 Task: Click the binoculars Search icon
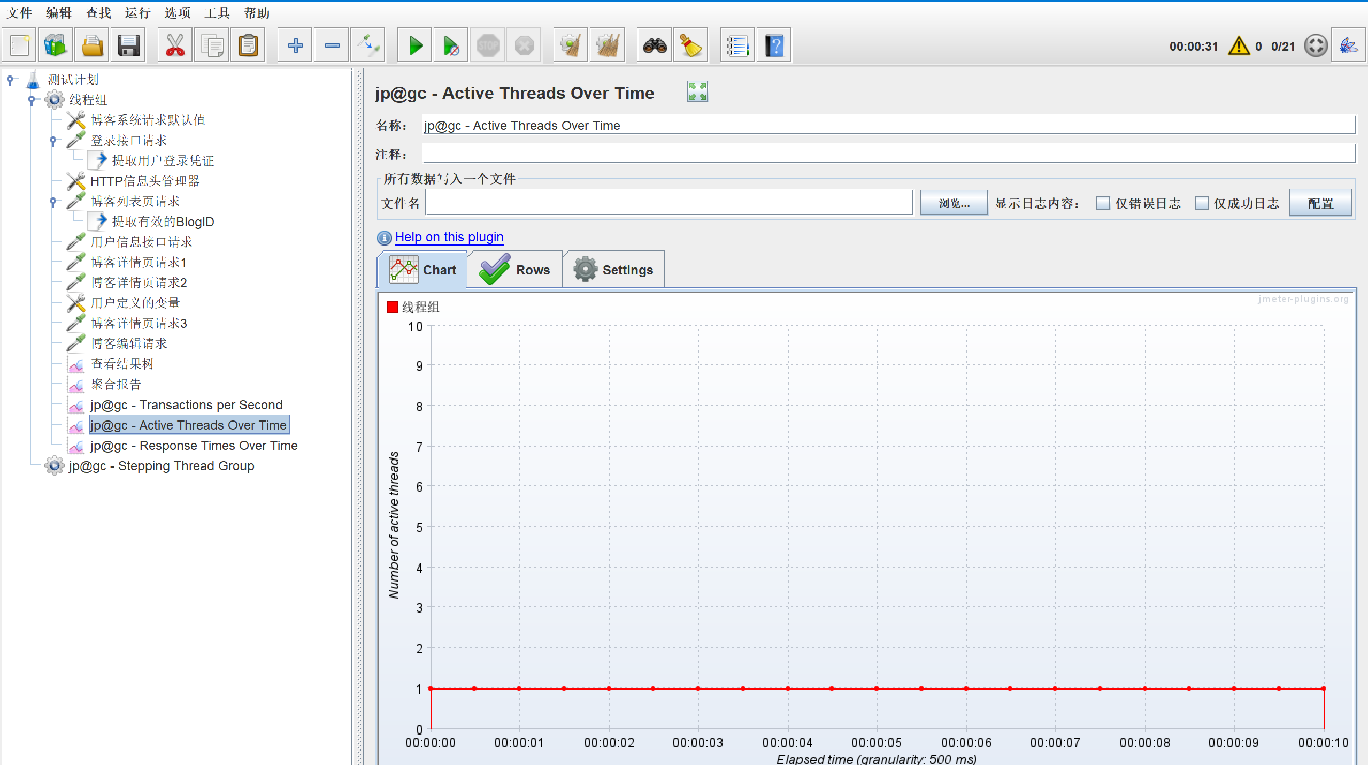pyautogui.click(x=654, y=45)
